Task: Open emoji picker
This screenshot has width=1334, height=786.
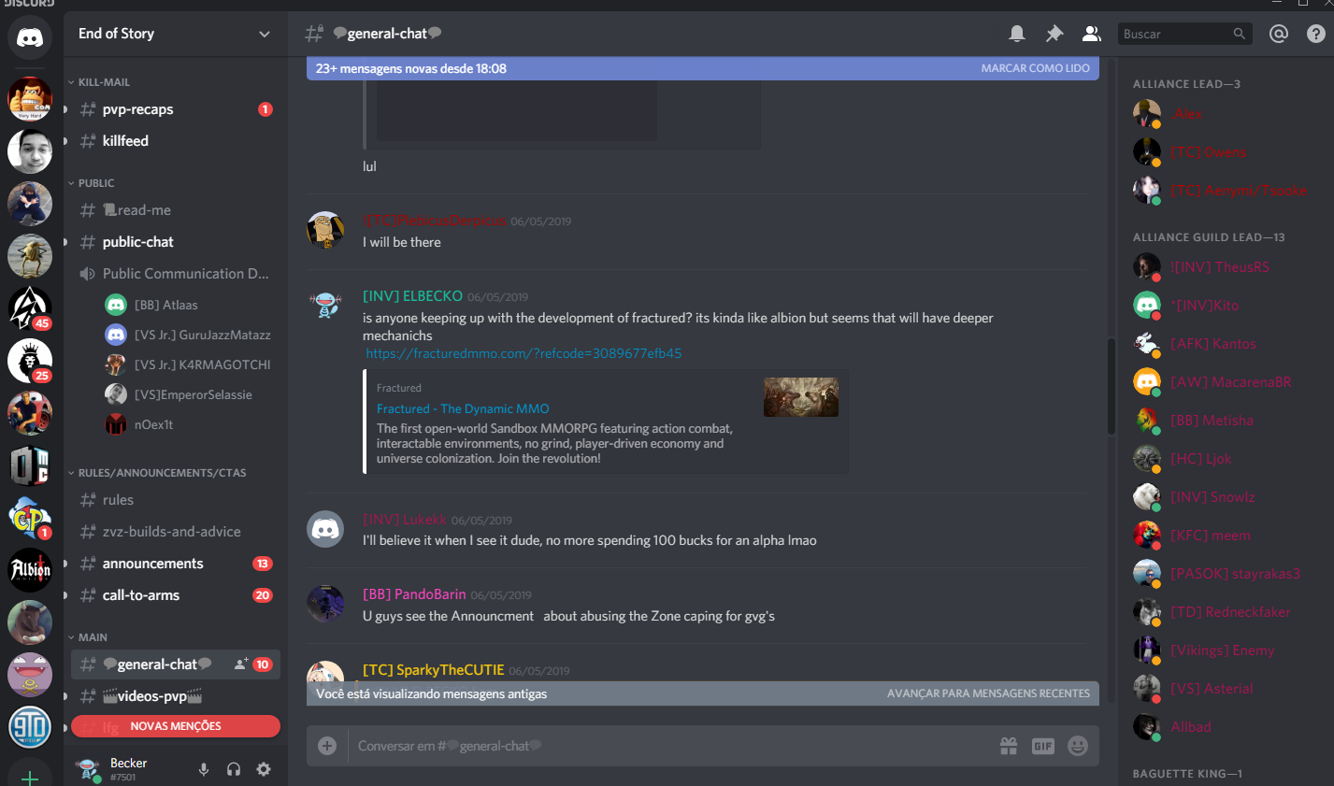Action: pyautogui.click(x=1078, y=746)
